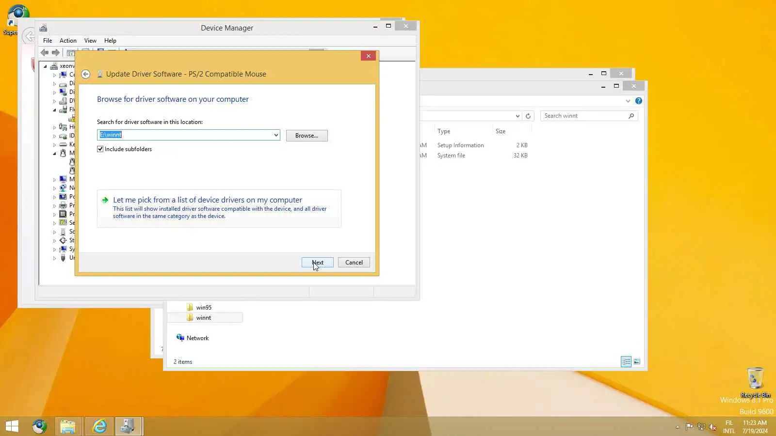
Task: Close the Update Driver Software dialog
Action: point(369,56)
